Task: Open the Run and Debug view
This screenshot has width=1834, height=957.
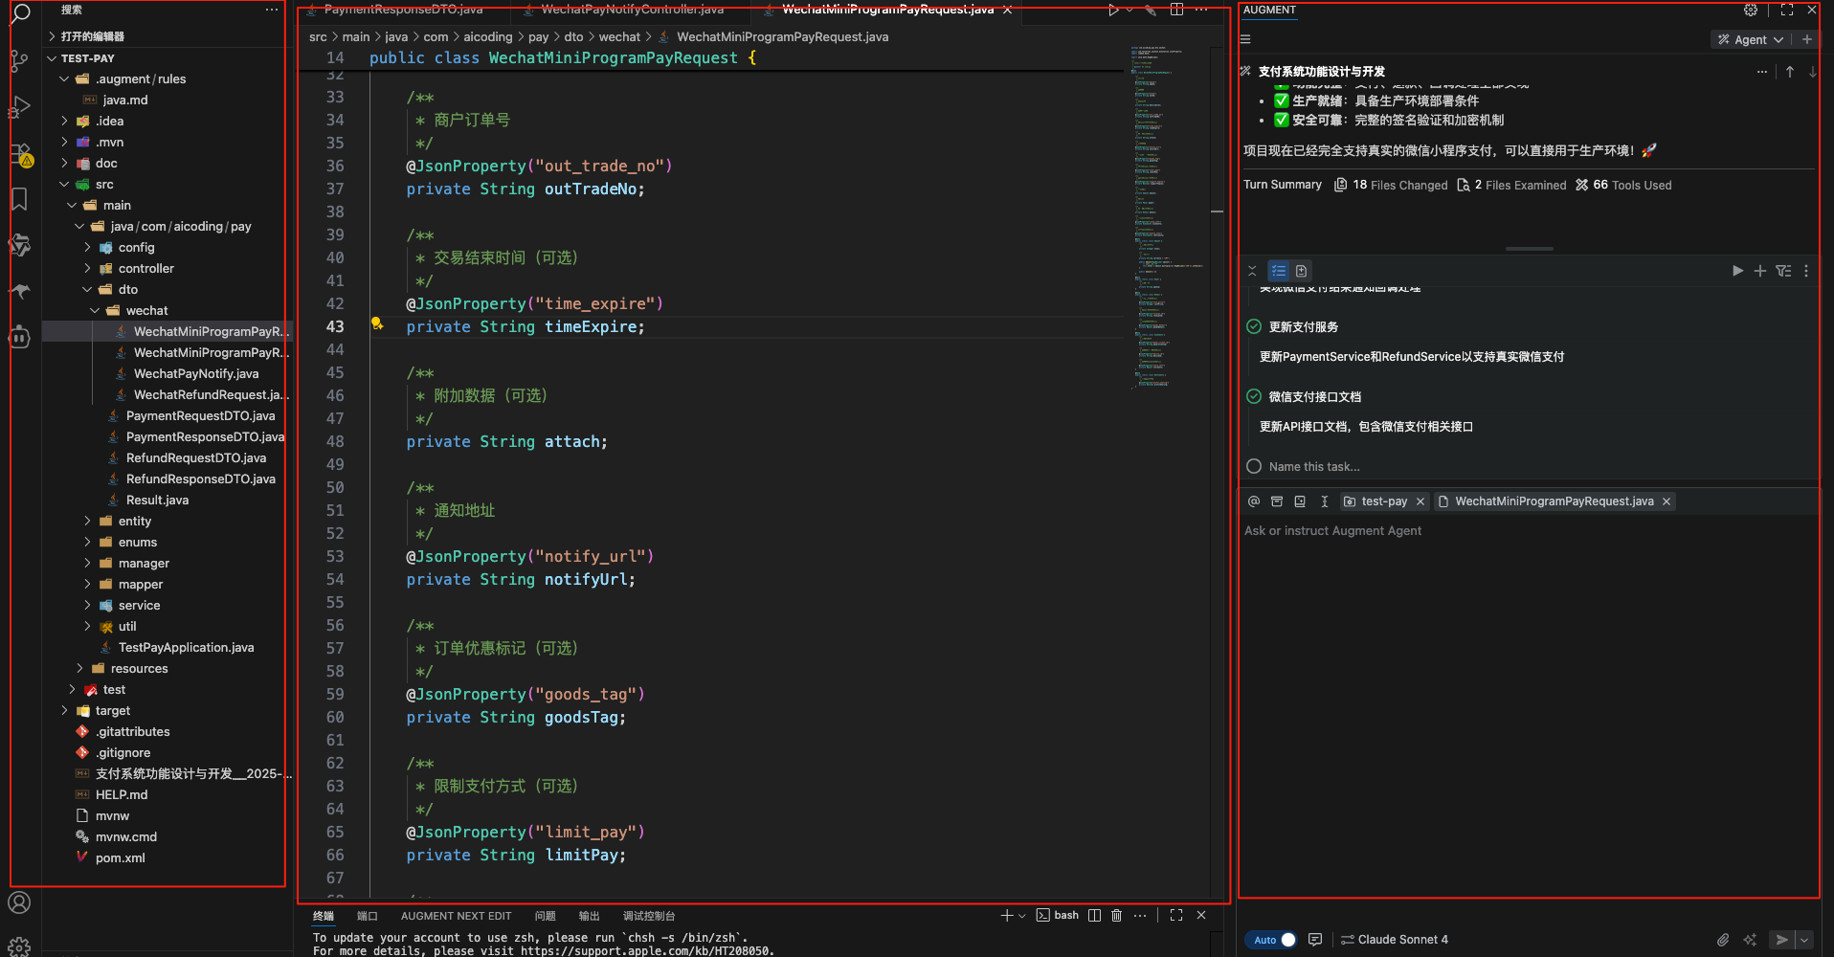Action: (19, 107)
